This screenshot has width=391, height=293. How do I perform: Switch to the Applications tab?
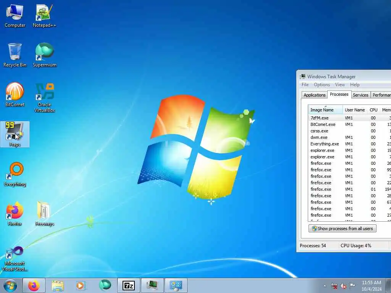[315, 95]
